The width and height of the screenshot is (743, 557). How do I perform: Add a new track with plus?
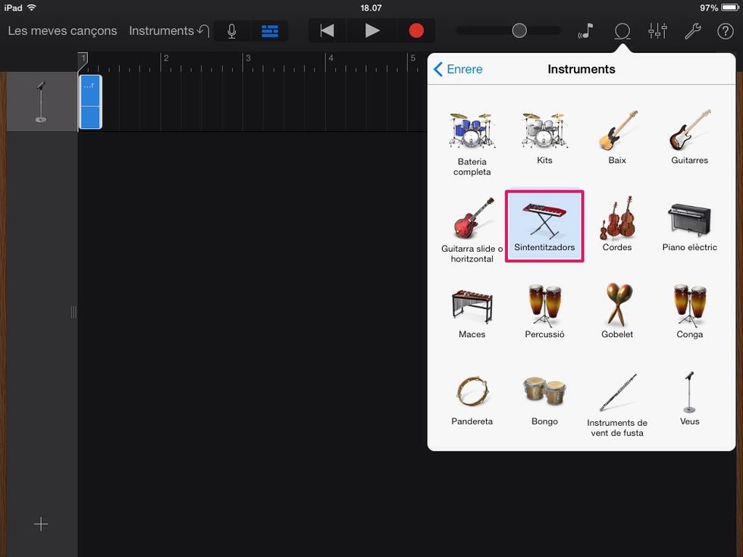click(41, 524)
